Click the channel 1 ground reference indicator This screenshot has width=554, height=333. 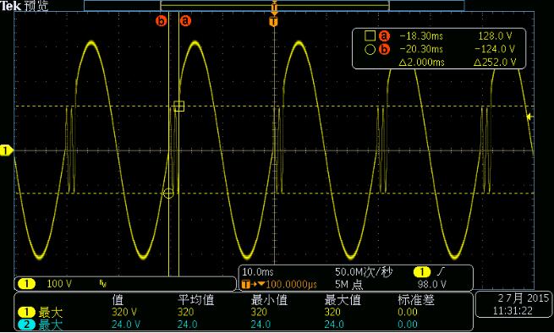pos(7,150)
